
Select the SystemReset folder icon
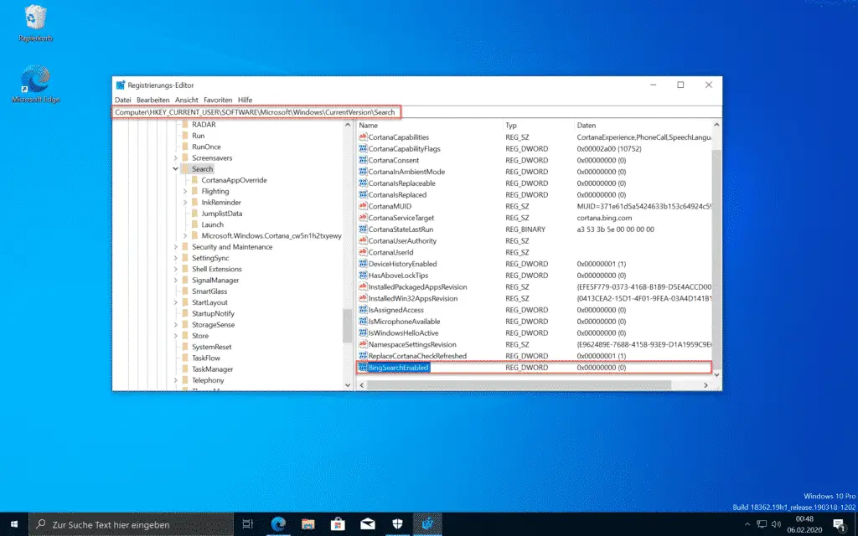click(x=185, y=347)
